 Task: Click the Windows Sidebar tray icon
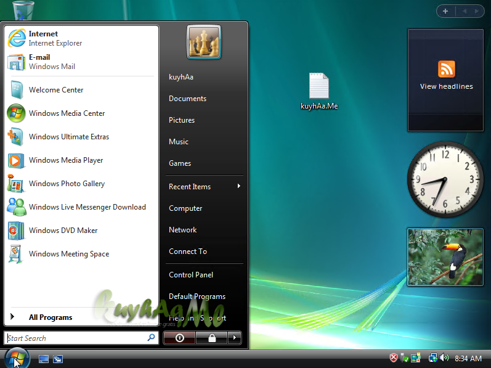[x=416, y=358]
